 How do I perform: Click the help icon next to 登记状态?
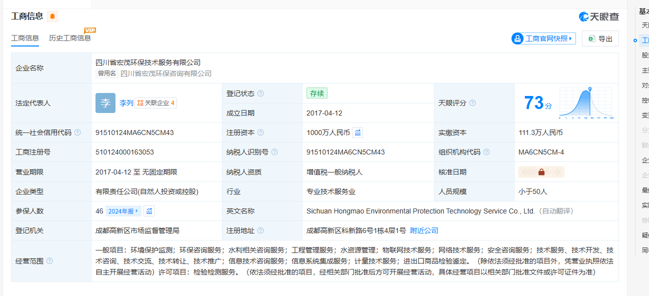[260, 93]
